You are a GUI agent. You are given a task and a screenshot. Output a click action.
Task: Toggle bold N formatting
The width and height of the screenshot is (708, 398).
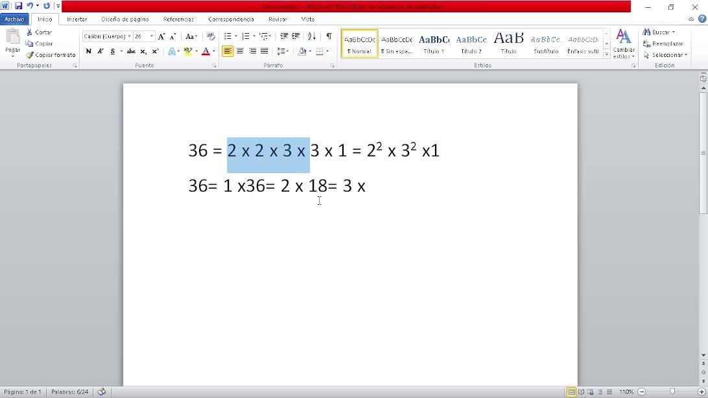pos(88,51)
